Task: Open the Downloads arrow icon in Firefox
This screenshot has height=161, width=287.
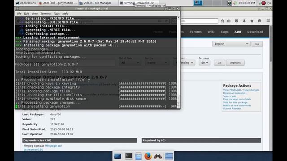Action: 244,21
